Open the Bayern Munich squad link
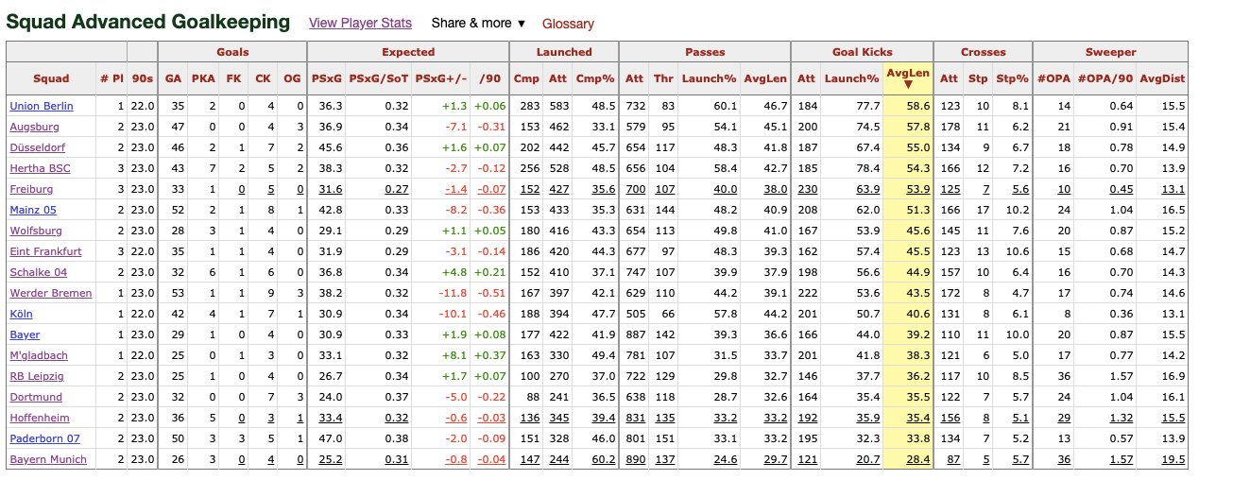 48,459
